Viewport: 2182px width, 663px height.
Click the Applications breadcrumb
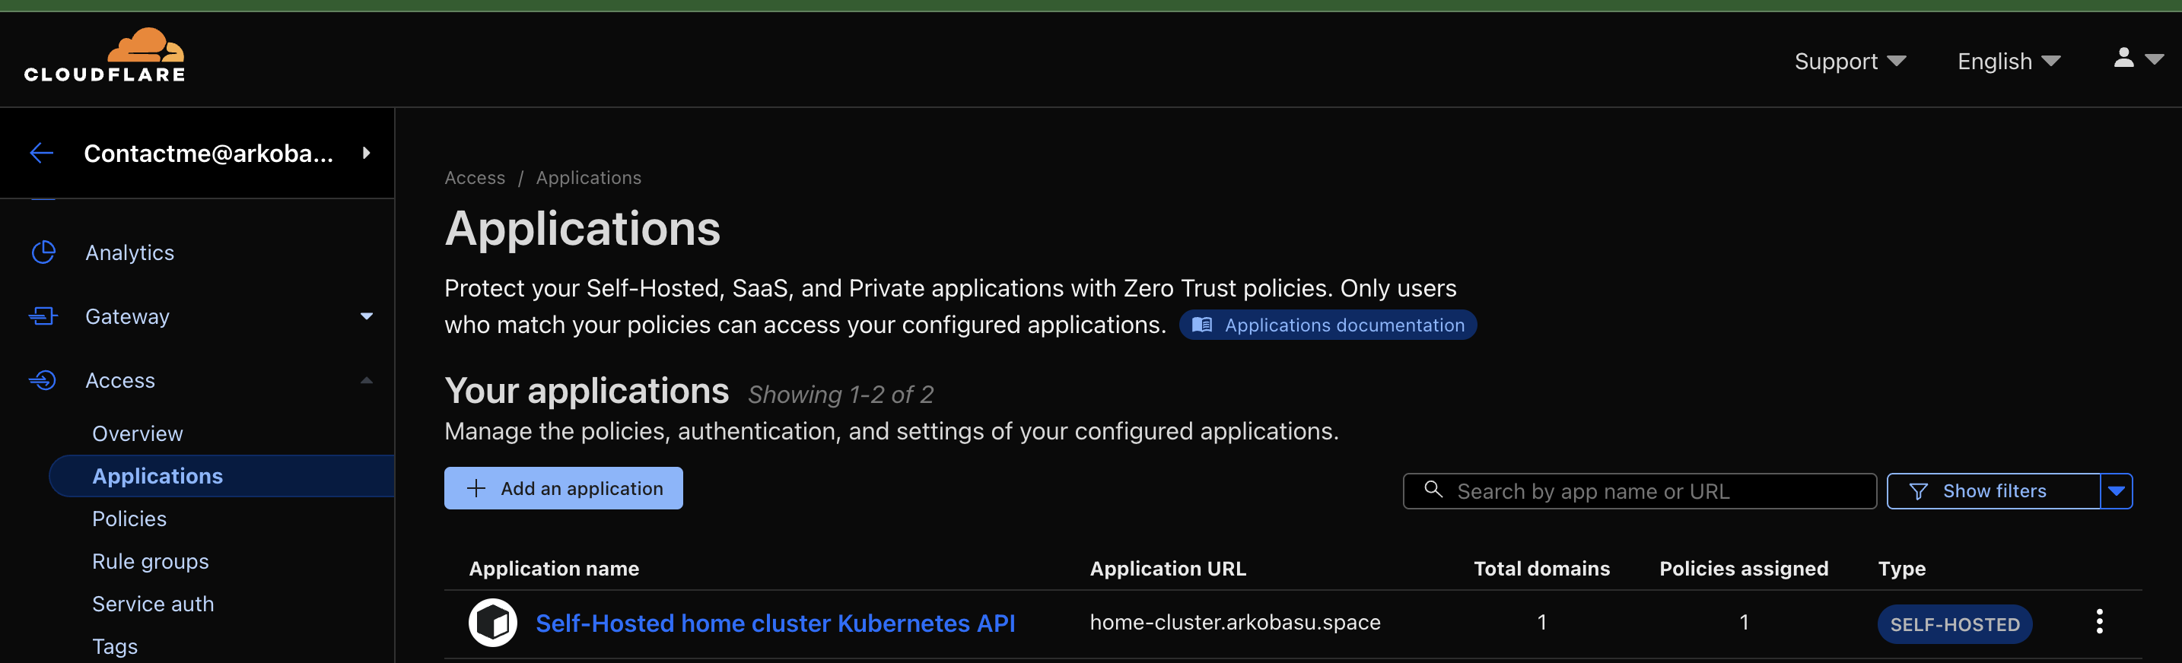tap(589, 178)
